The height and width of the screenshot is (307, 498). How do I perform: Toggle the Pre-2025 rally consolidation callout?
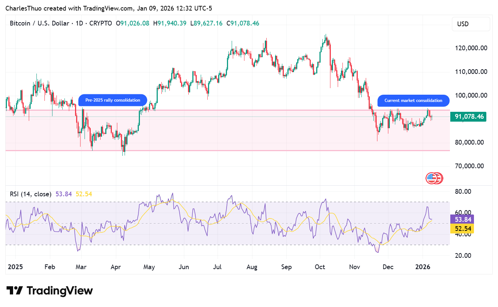pyautogui.click(x=112, y=100)
